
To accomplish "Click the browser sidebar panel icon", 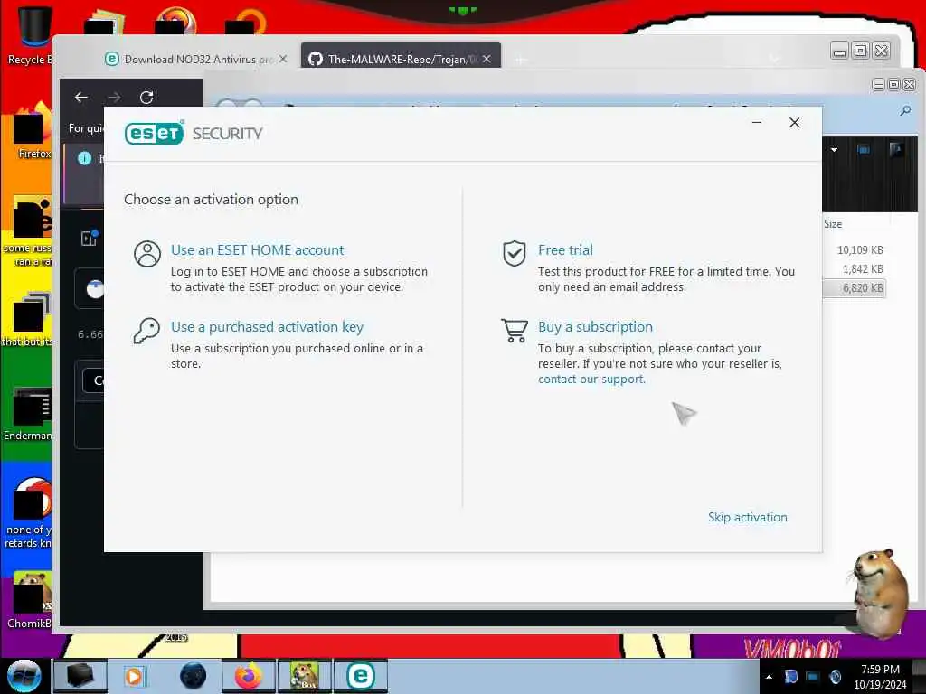I will pos(90,238).
